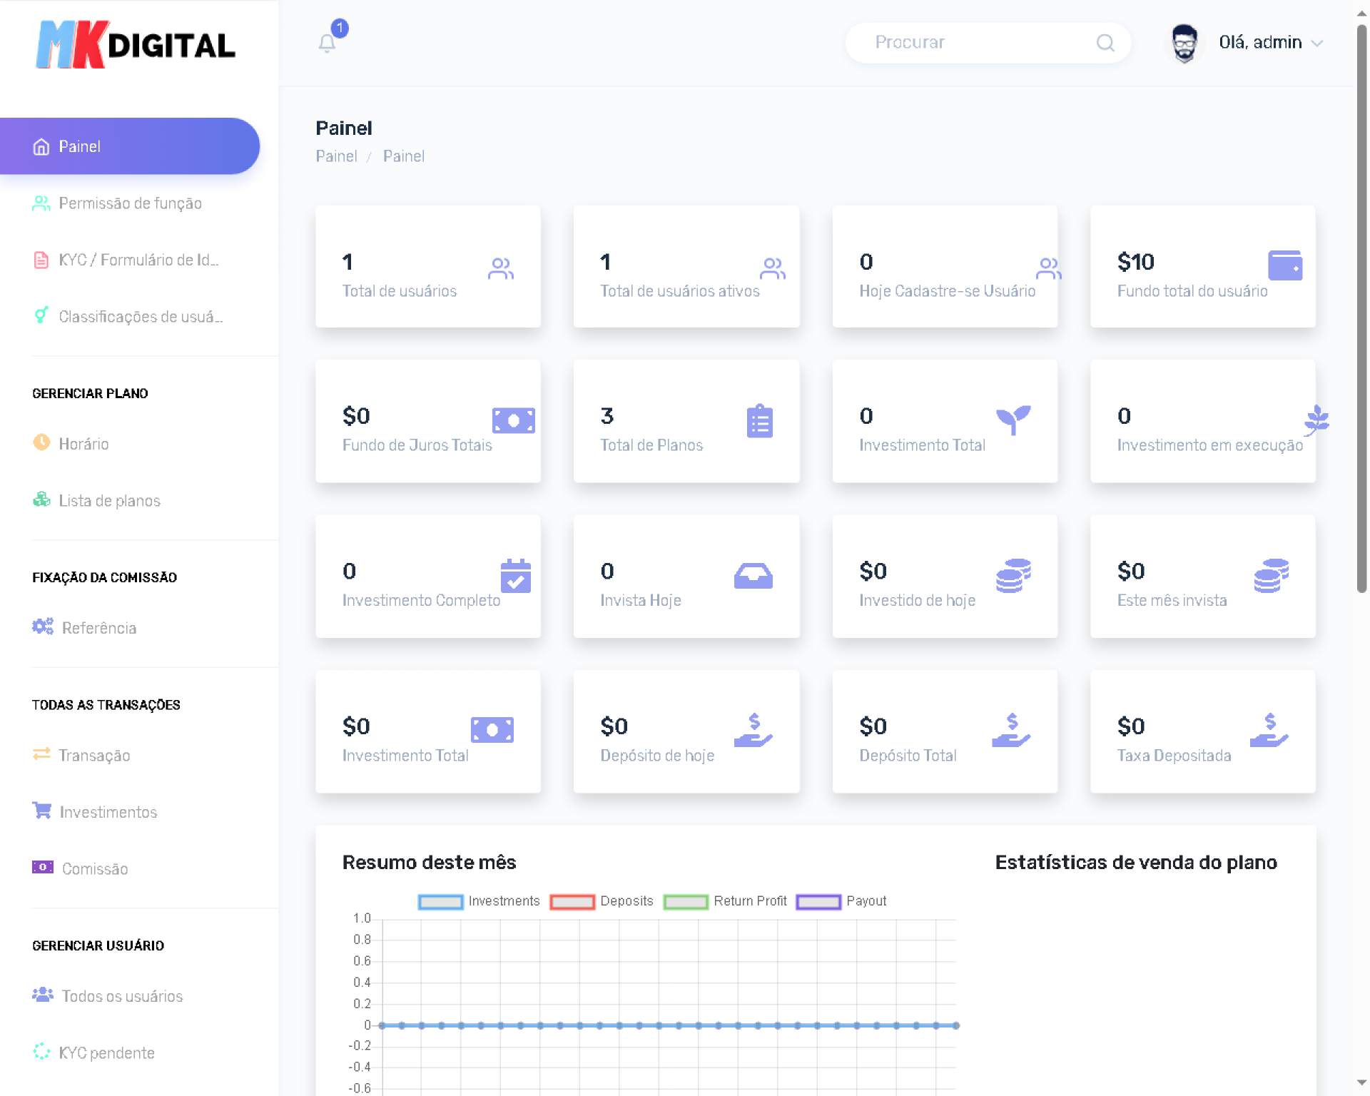Click the inbox icon on Invista Hoje

coord(753,576)
